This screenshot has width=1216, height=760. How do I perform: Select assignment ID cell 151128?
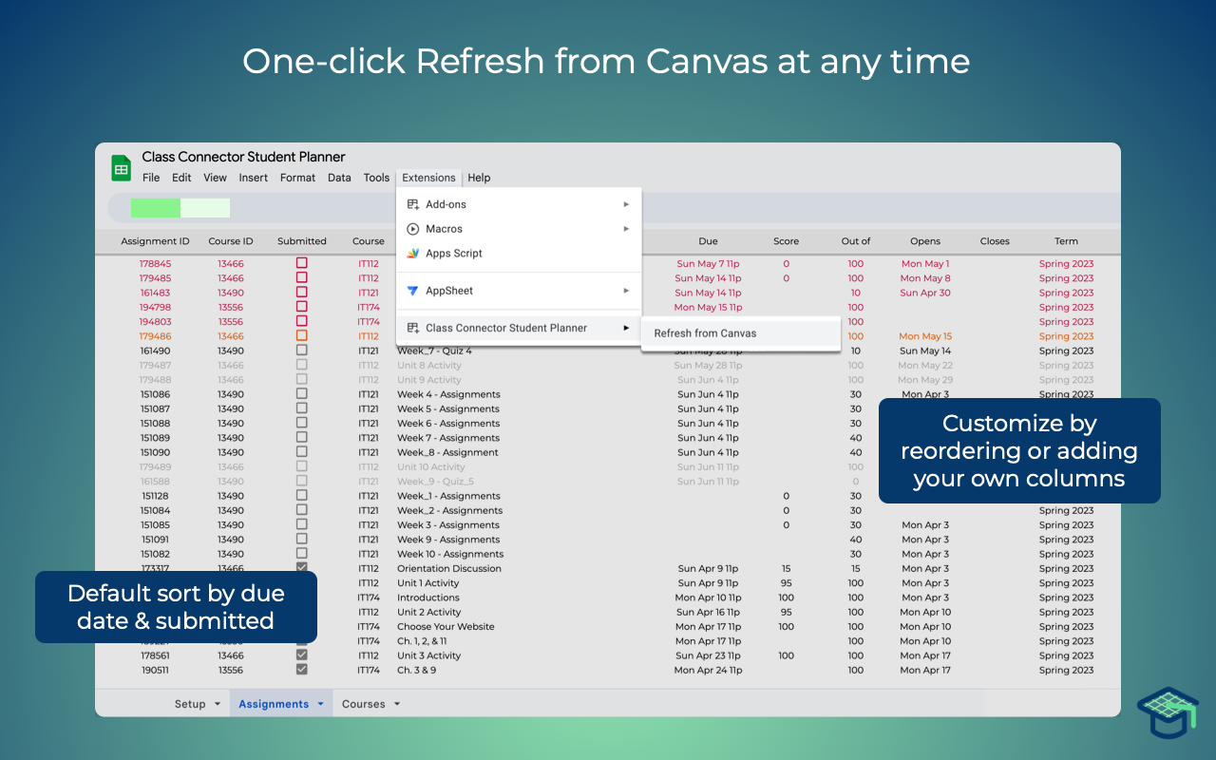point(156,496)
